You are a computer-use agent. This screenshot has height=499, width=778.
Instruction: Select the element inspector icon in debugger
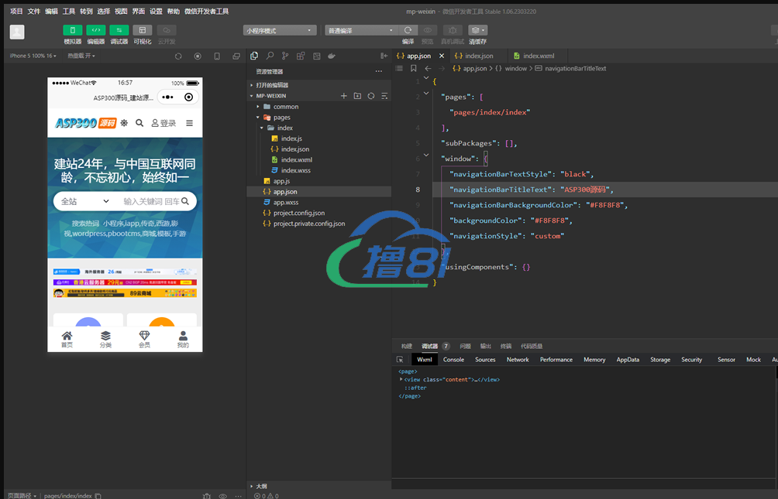(400, 360)
